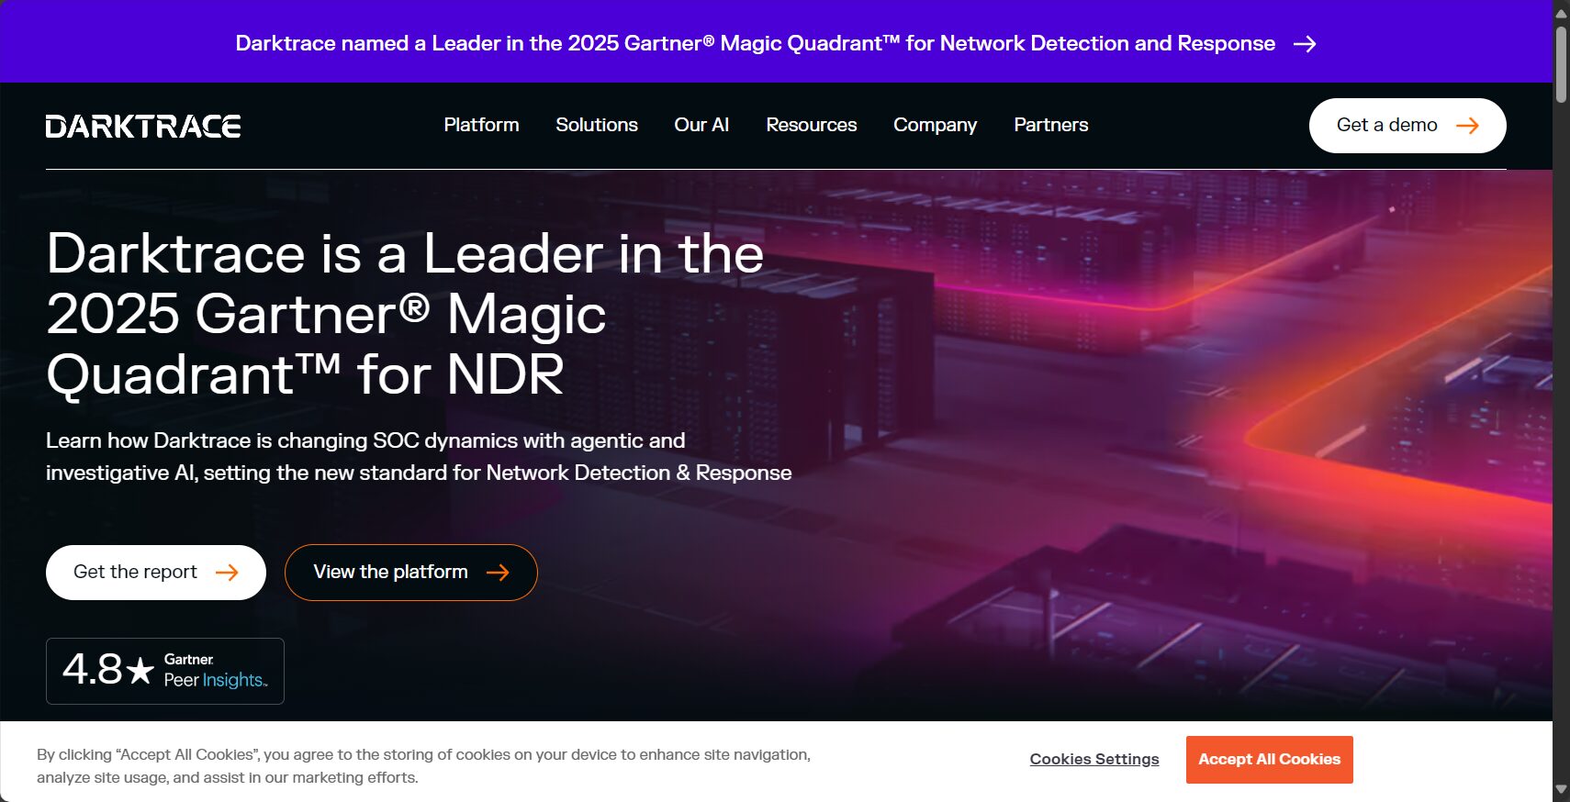Click the scrollbar up arrow
Image resolution: width=1570 pixels, height=802 pixels.
click(1561, 12)
